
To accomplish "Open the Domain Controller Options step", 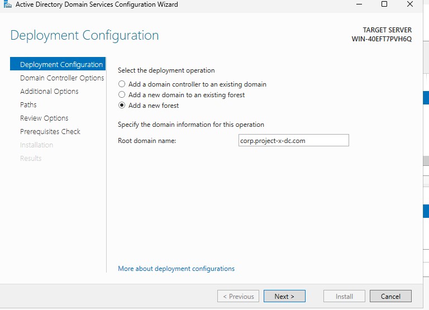I will point(62,78).
